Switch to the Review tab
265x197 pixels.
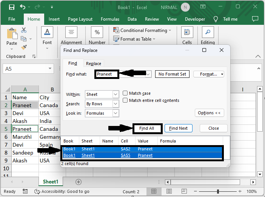(152, 19)
